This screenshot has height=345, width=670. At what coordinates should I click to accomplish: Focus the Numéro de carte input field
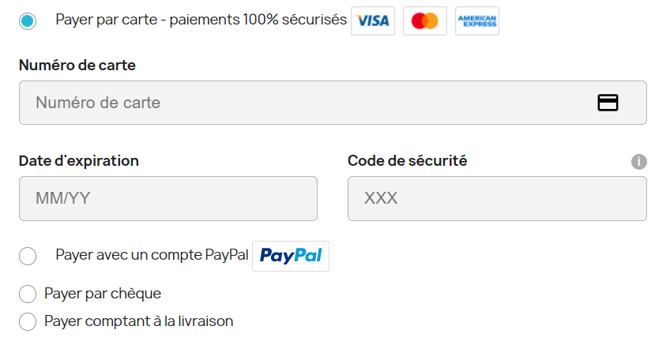pyautogui.click(x=333, y=103)
